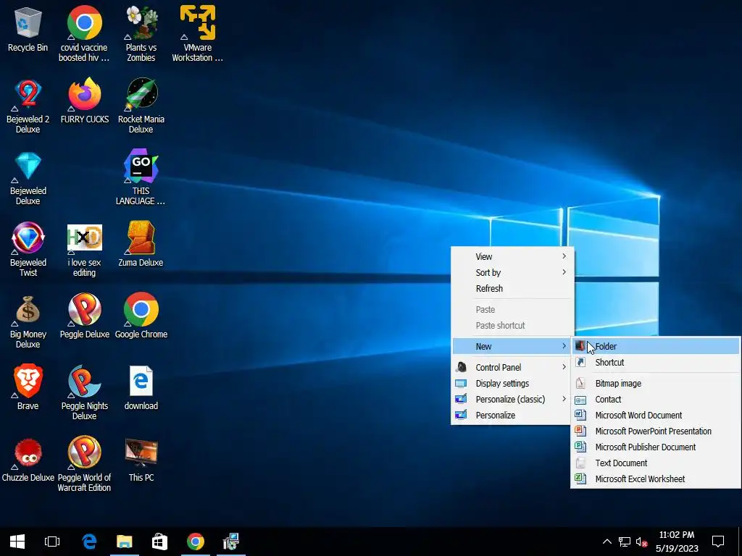Open File Explorer from the taskbar
742x556 pixels.
[x=125, y=542]
